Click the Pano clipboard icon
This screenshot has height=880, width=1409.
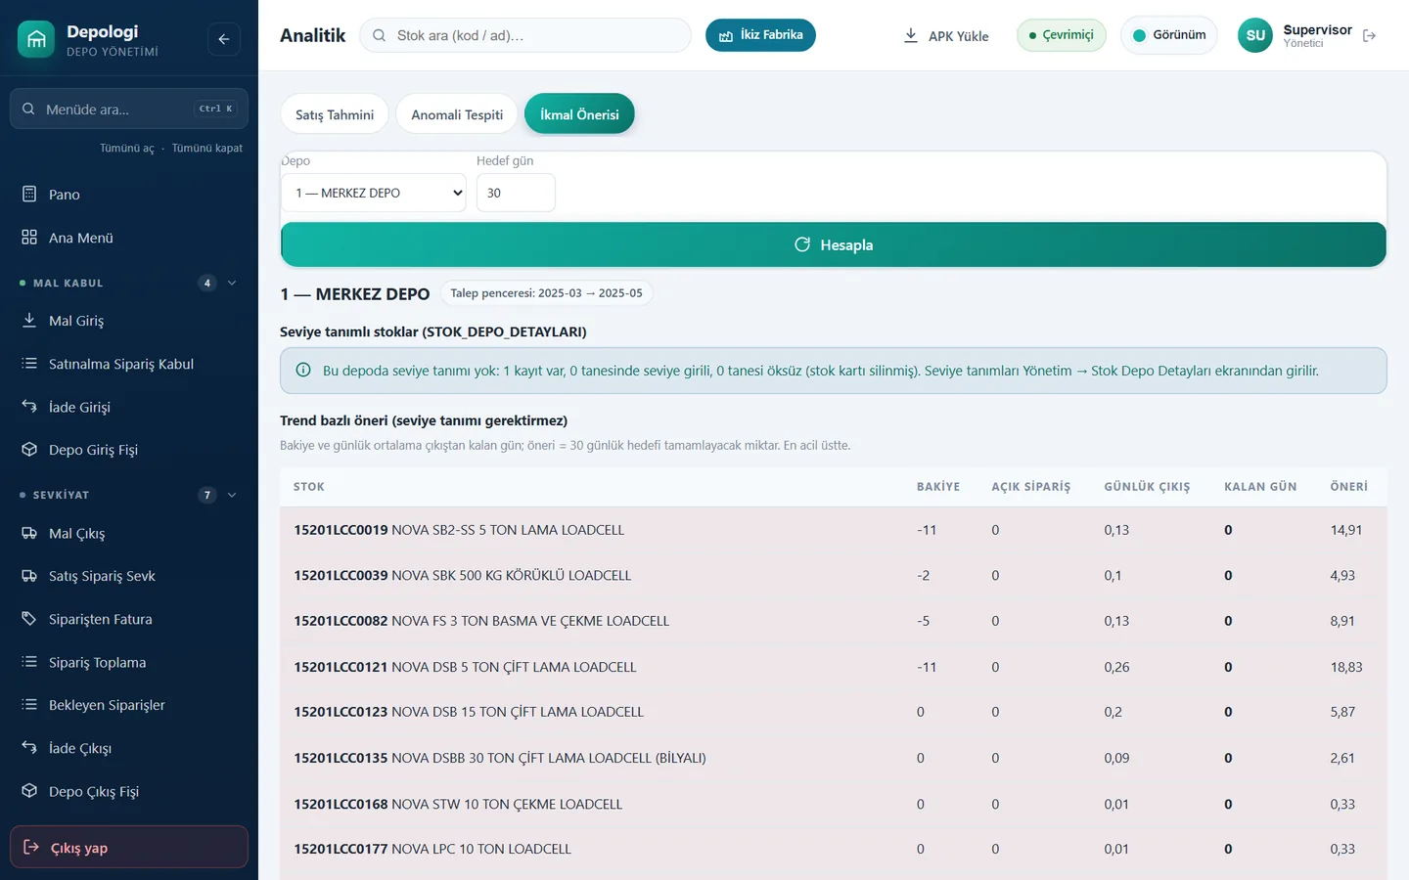click(x=29, y=194)
